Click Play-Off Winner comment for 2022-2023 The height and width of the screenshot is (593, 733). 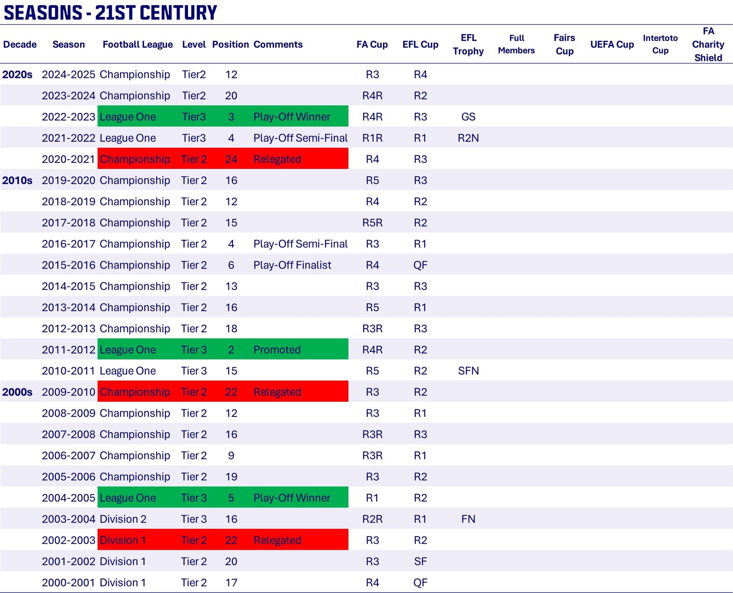292,117
